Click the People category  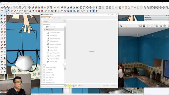click(x=52, y=50)
